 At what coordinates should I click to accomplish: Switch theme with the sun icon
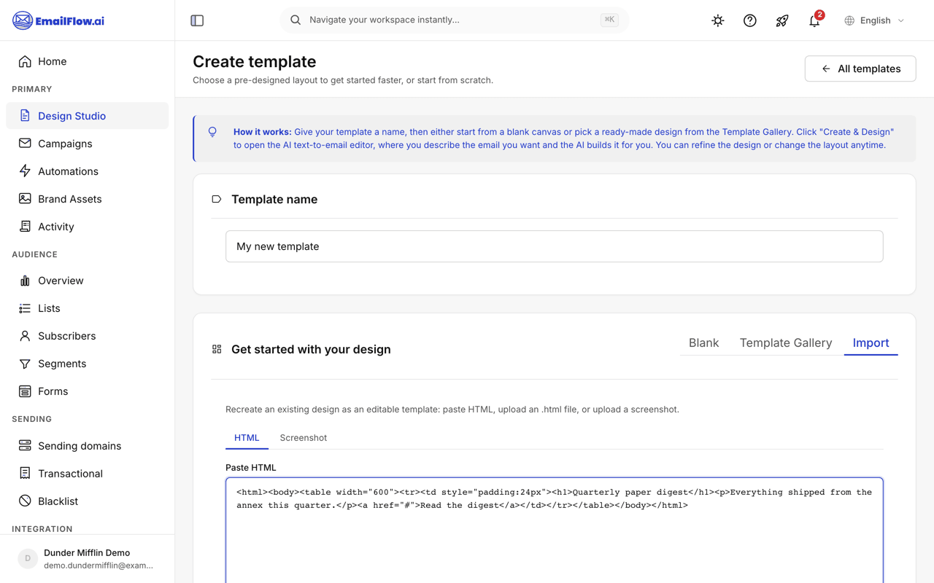pyautogui.click(x=718, y=20)
